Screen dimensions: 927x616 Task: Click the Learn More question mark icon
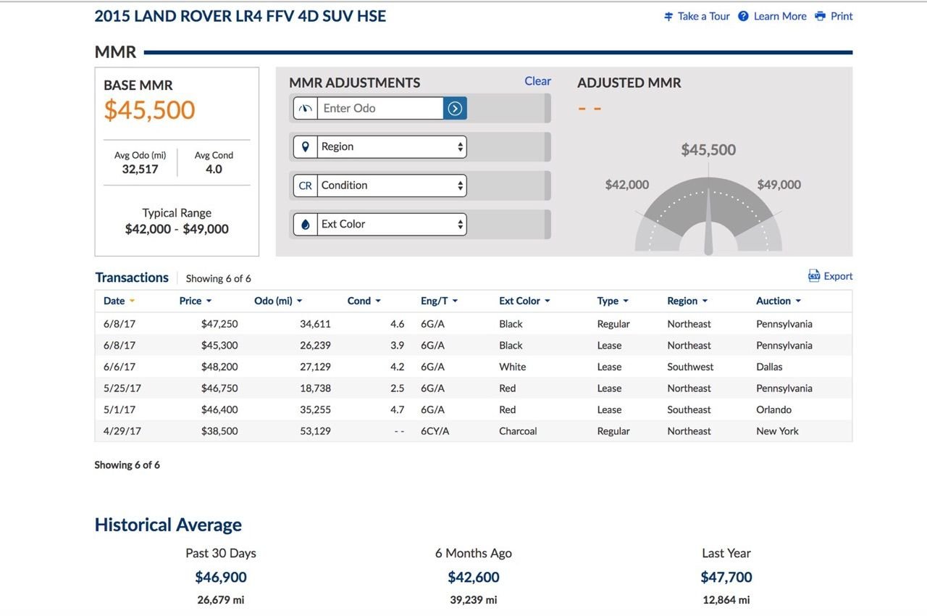point(743,16)
